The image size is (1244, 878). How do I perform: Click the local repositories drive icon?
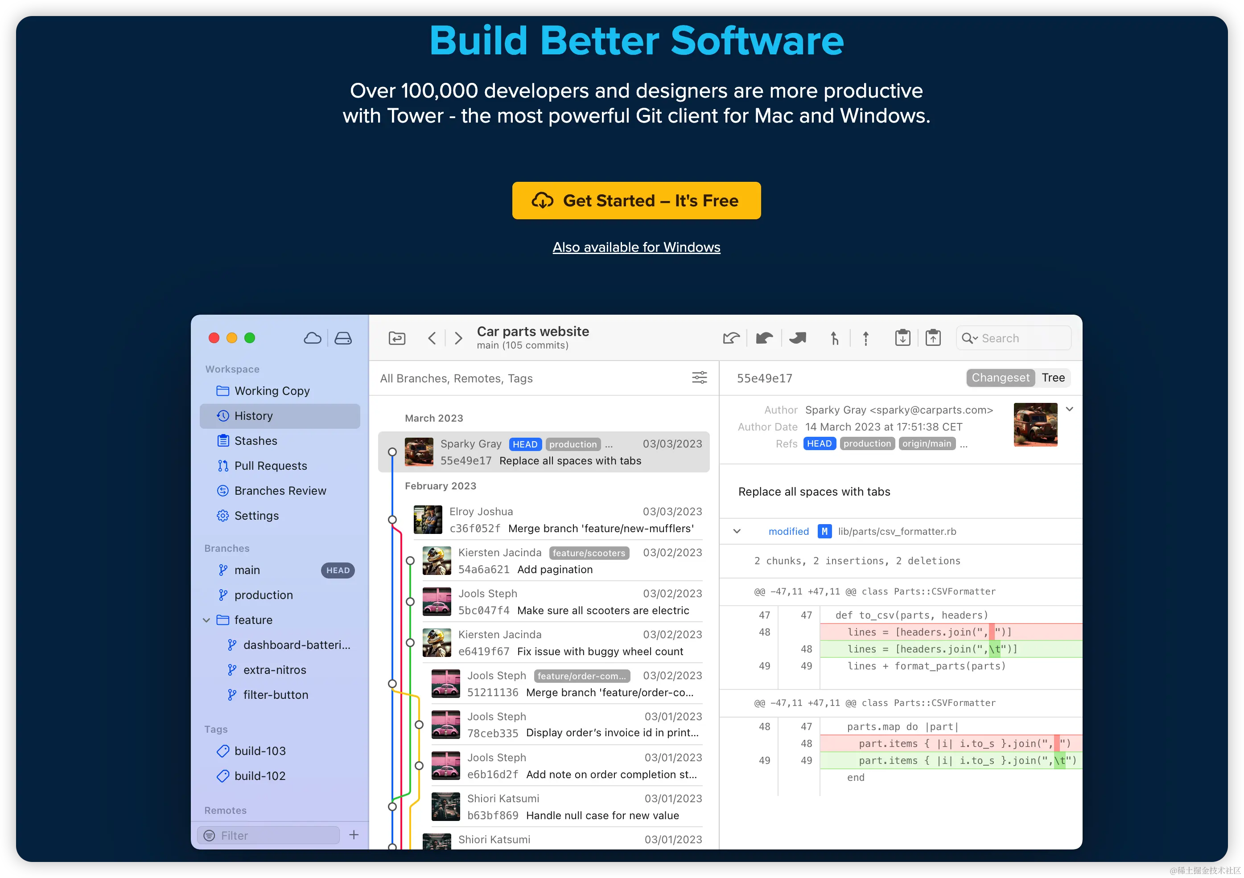click(343, 338)
